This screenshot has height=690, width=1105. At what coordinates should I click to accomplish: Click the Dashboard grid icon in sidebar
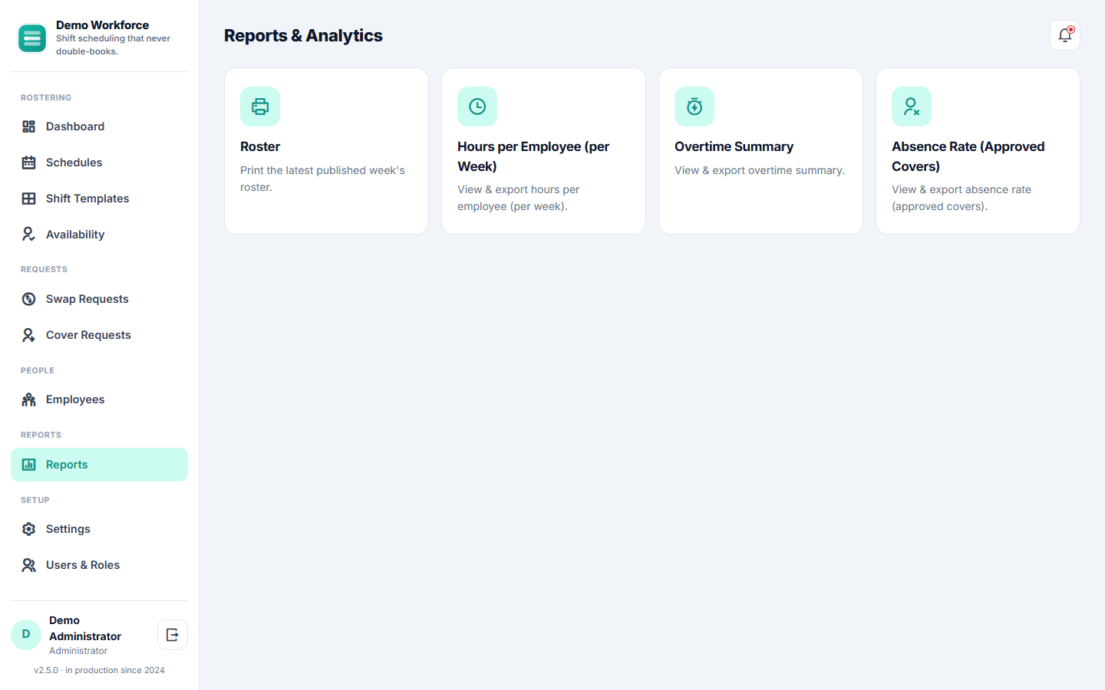(x=28, y=127)
